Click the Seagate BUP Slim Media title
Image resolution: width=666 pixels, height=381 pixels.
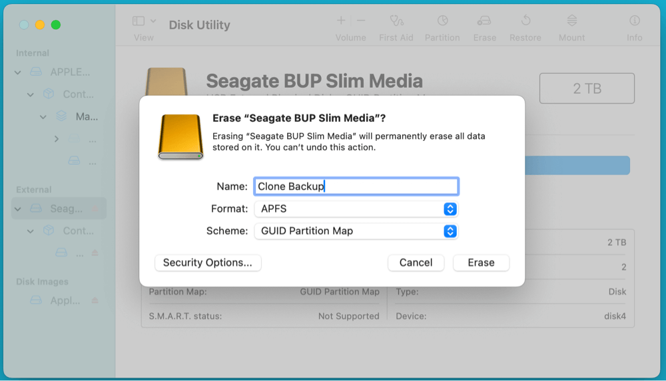314,80
